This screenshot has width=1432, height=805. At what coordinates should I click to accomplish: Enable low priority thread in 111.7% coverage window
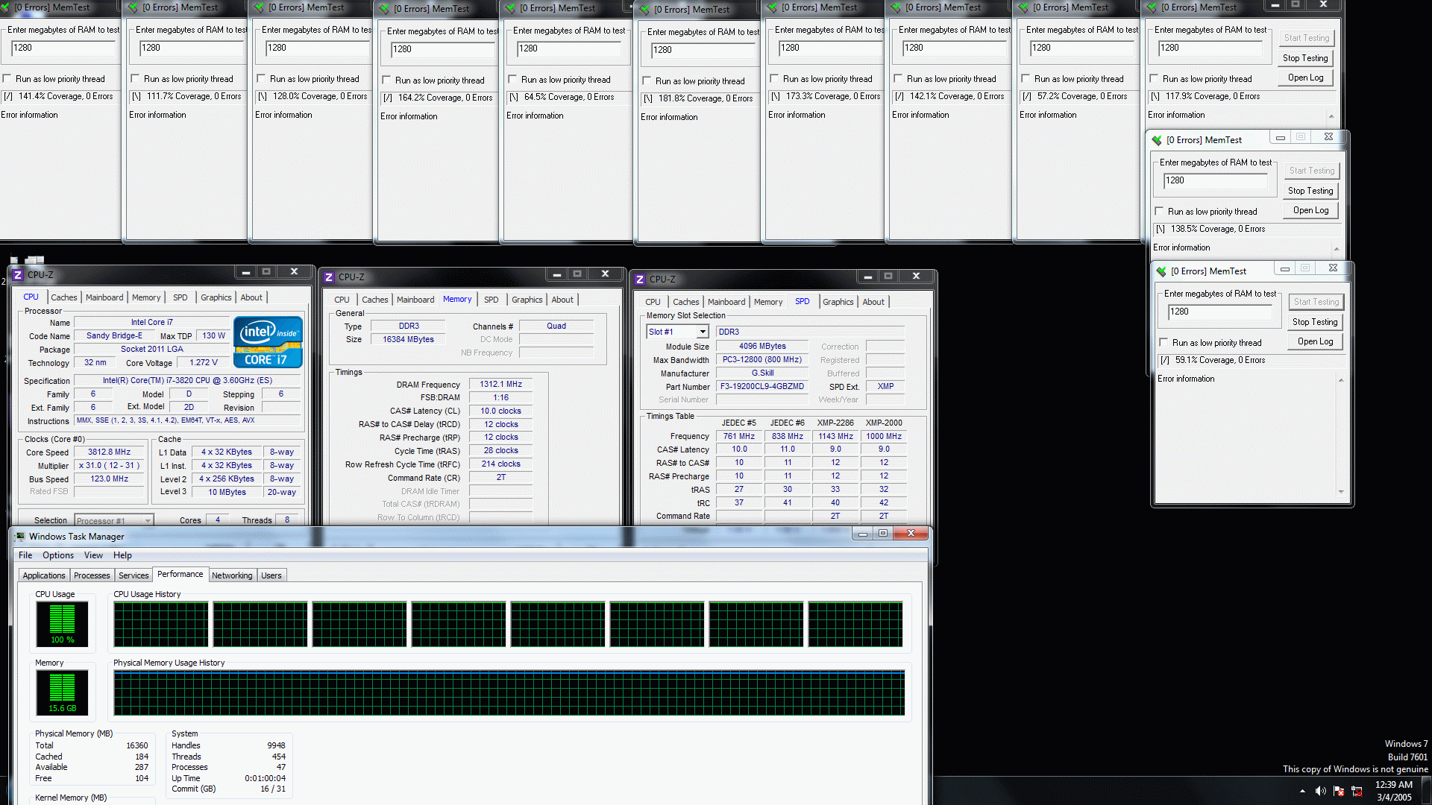point(135,79)
